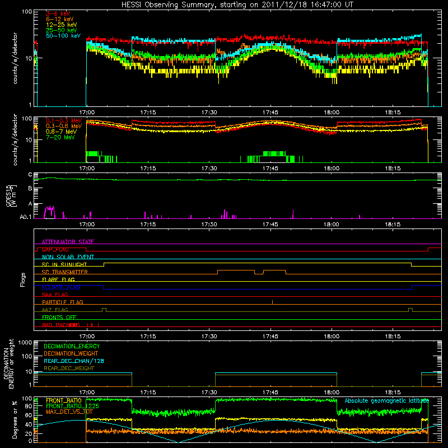
Task: Select the 50-100 keV legend label
Action: tap(63, 36)
